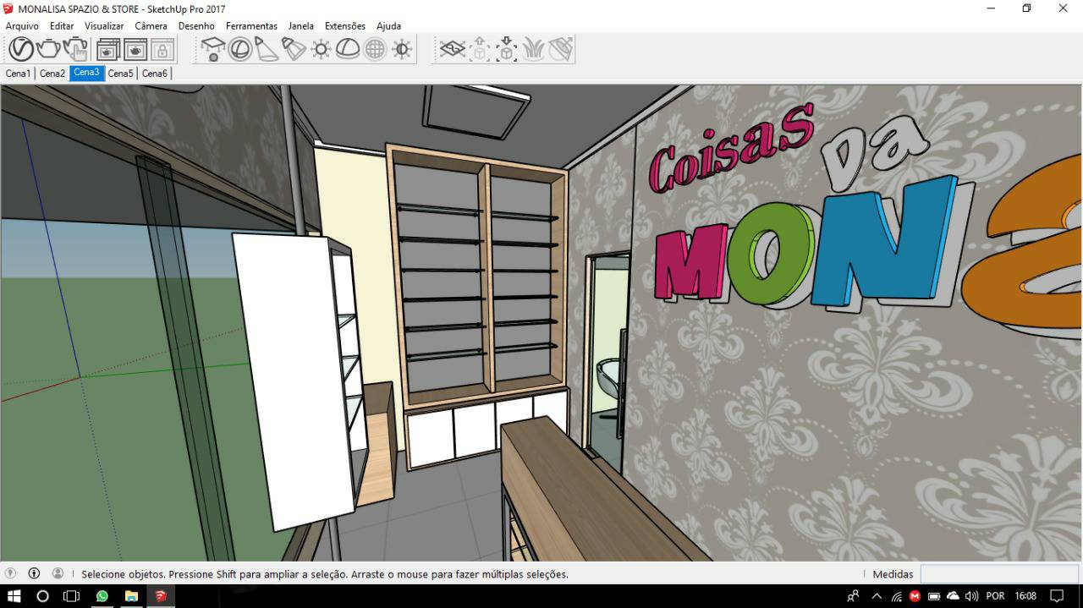This screenshot has width=1083, height=608.
Task: Click the Medidas label
Action: [893, 574]
